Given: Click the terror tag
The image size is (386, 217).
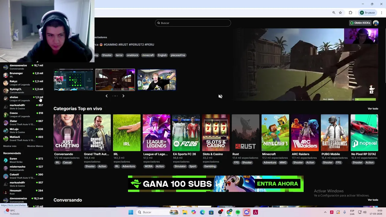Looking at the screenshot, I should click(x=119, y=55).
